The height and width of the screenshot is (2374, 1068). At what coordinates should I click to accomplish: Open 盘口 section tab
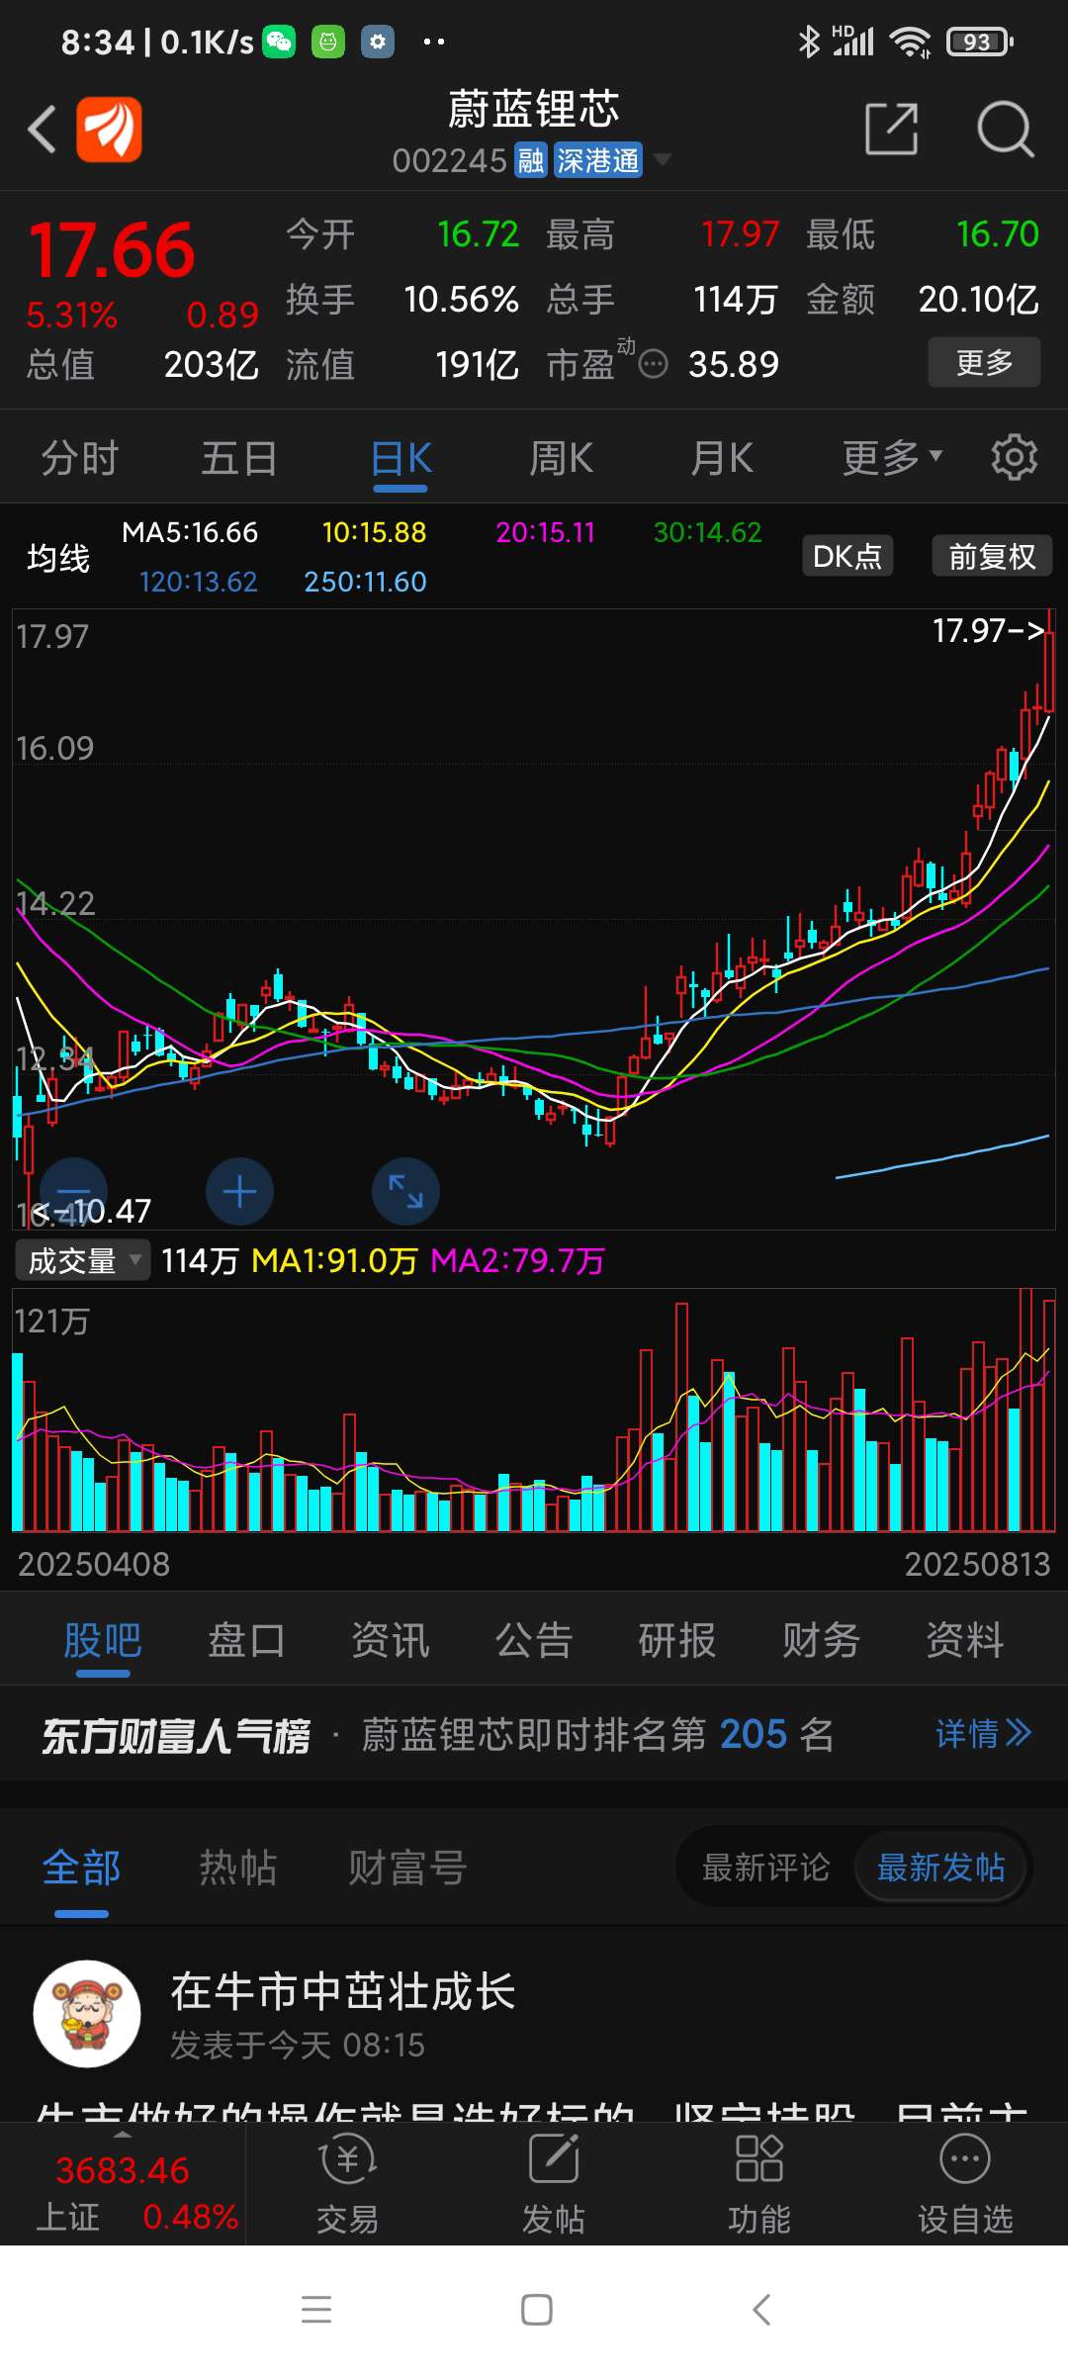pyautogui.click(x=246, y=1640)
